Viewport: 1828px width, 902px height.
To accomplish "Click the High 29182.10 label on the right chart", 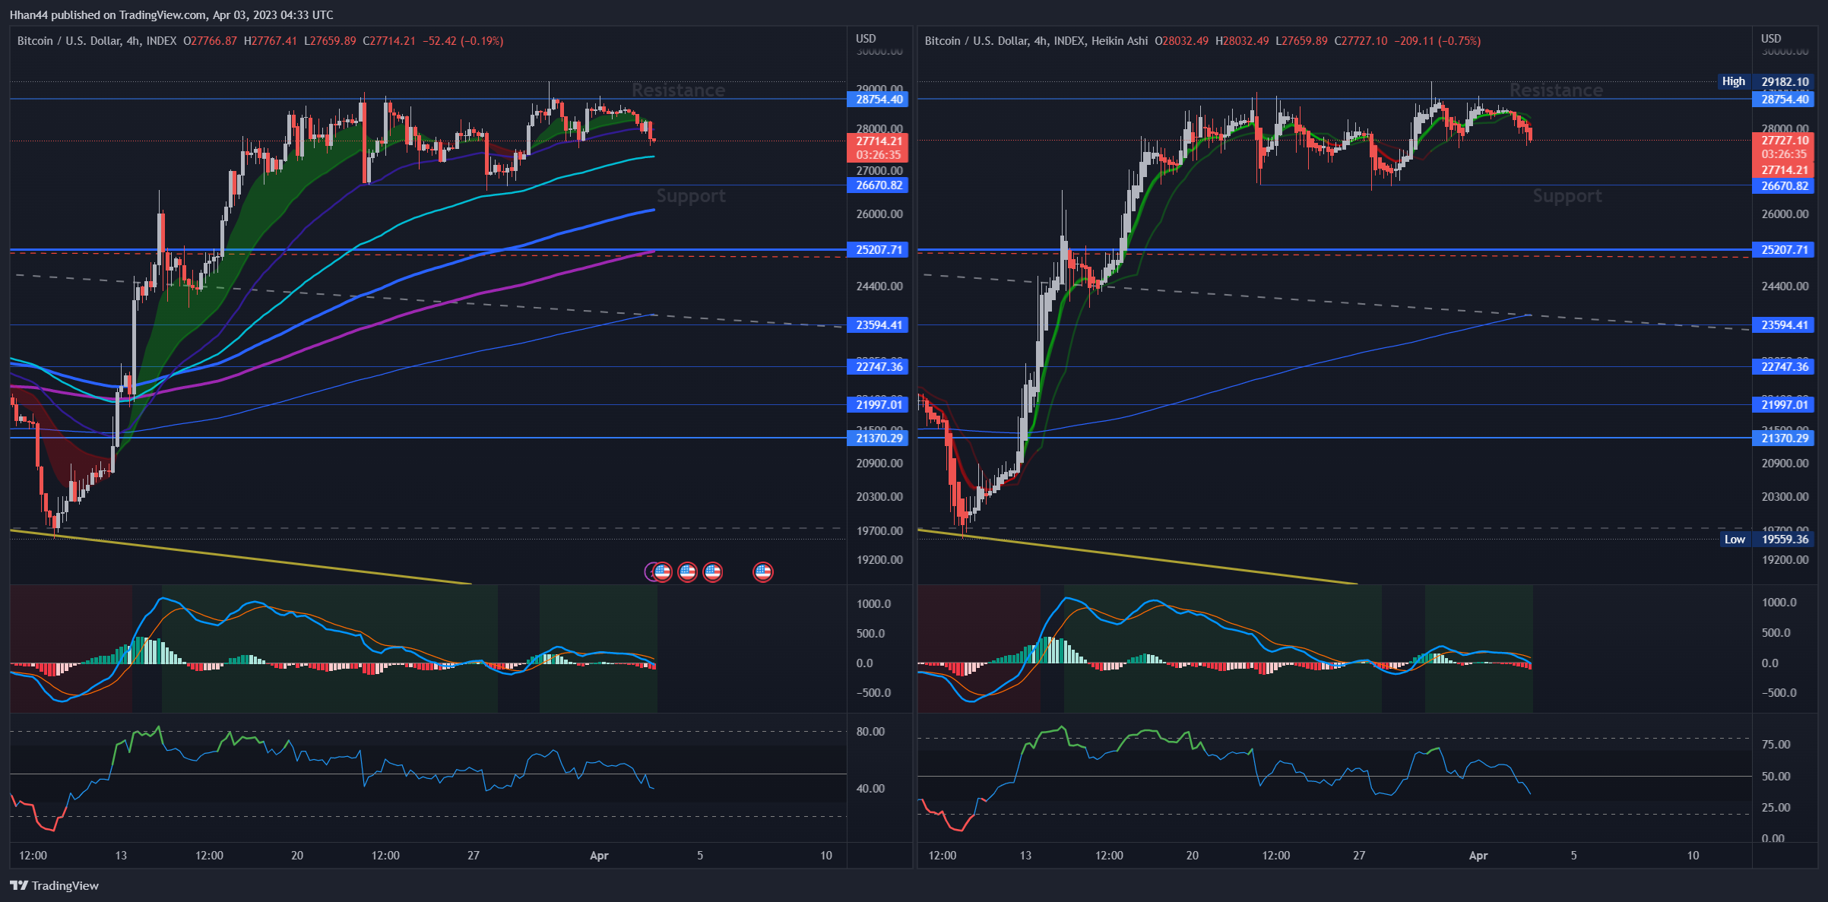I will tap(1765, 81).
